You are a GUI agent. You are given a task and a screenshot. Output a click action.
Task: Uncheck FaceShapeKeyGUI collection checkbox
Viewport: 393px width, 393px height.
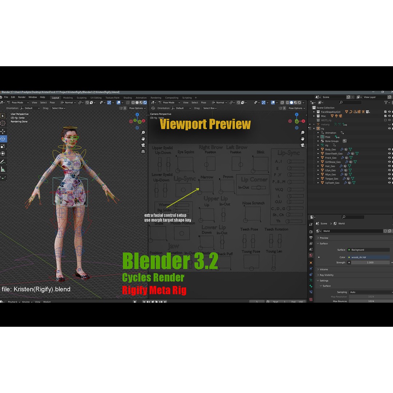pos(385,112)
